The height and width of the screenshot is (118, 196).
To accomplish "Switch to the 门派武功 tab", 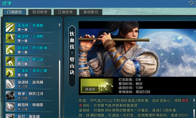I will (x=14, y=12).
